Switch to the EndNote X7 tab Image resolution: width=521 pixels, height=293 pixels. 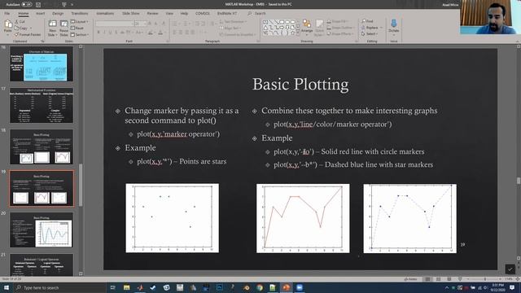pyautogui.click(x=227, y=13)
